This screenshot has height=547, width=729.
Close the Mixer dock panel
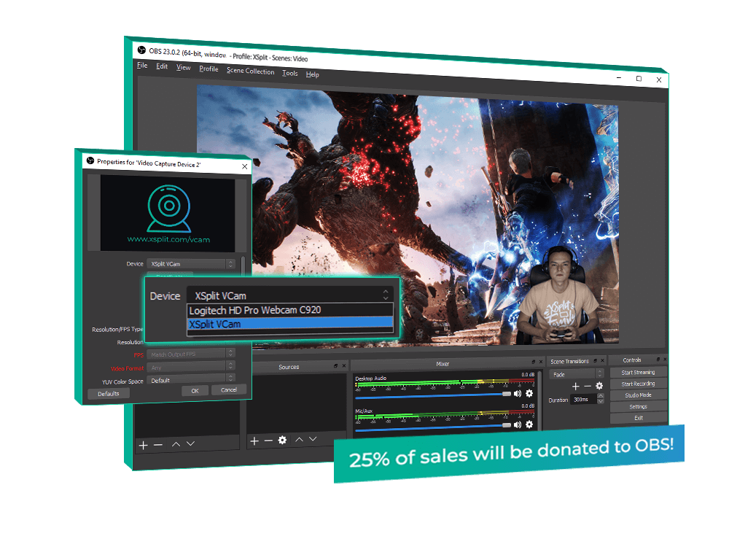[x=541, y=362]
